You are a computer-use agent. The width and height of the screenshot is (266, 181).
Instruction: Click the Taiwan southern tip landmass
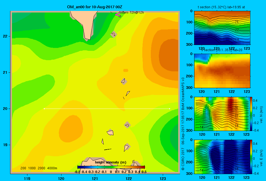[85, 24]
